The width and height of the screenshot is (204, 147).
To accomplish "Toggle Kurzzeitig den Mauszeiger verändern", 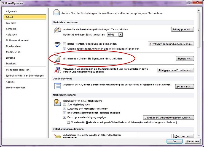I will pyautogui.click(x=65, y=108).
